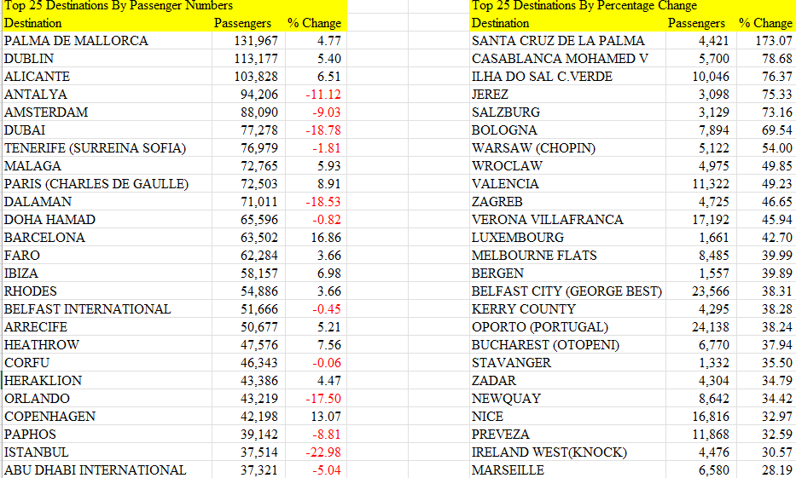
Task: Select the PALMA DE MALLORCA destination cell
Action: point(107,41)
